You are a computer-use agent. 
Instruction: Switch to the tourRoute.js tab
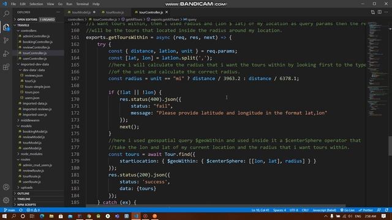coord(115,12)
